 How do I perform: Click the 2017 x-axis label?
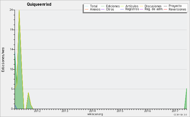pos(175,111)
